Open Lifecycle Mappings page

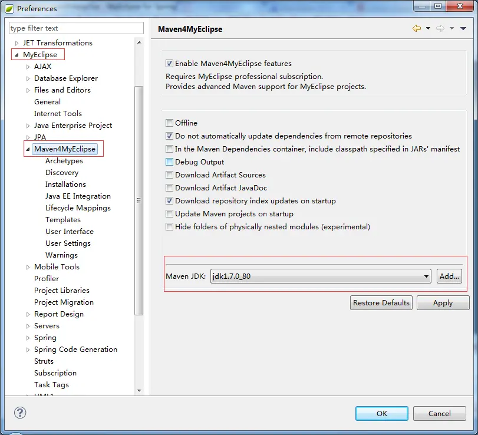point(78,208)
